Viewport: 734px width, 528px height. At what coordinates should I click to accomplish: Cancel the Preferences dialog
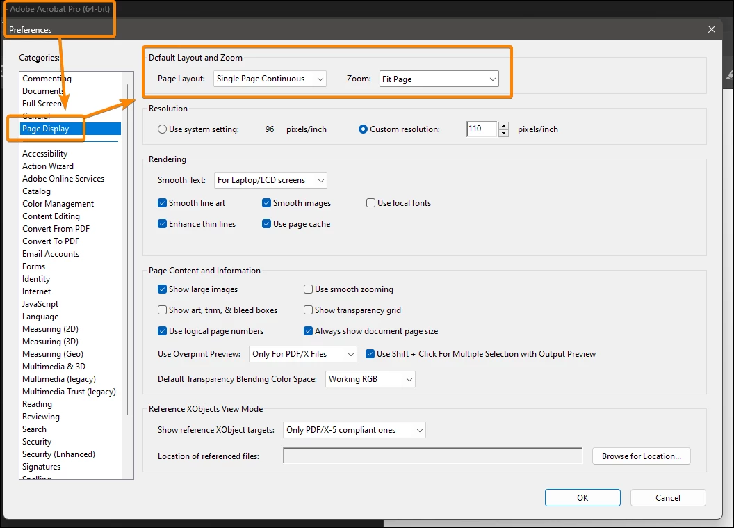coord(667,497)
